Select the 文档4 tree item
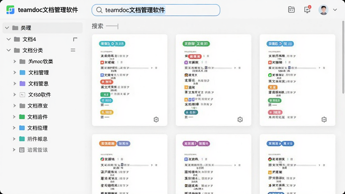The width and height of the screenshot is (345, 194). pyautogui.click(x=29, y=39)
